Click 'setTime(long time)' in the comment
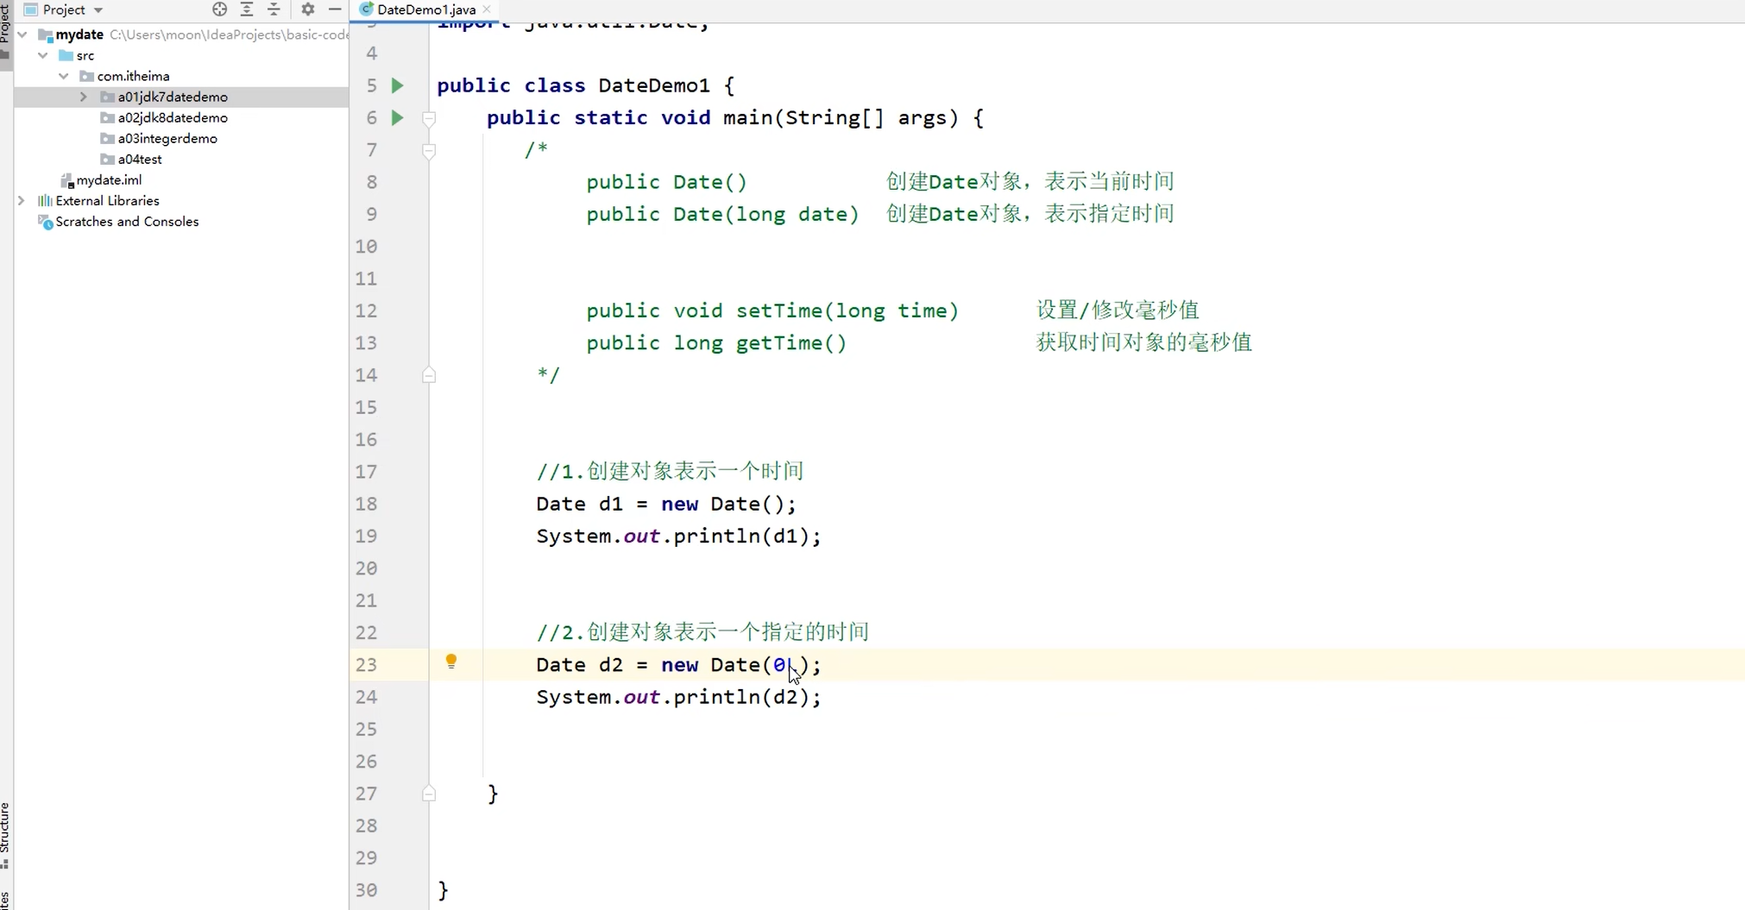Viewport: 1745px width, 910px height. pos(847,311)
